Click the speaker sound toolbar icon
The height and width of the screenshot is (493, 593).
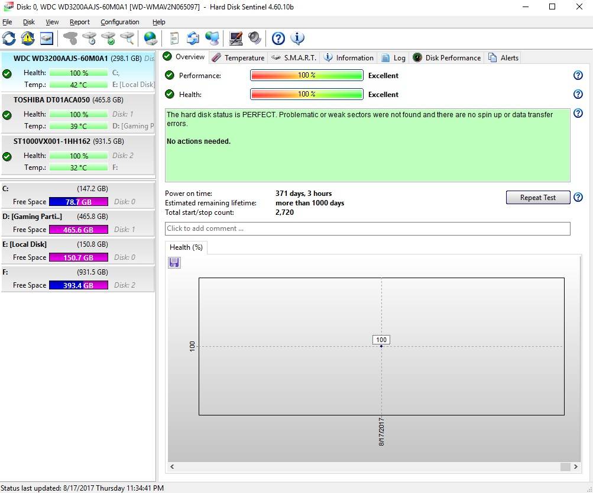pyautogui.click(x=254, y=38)
